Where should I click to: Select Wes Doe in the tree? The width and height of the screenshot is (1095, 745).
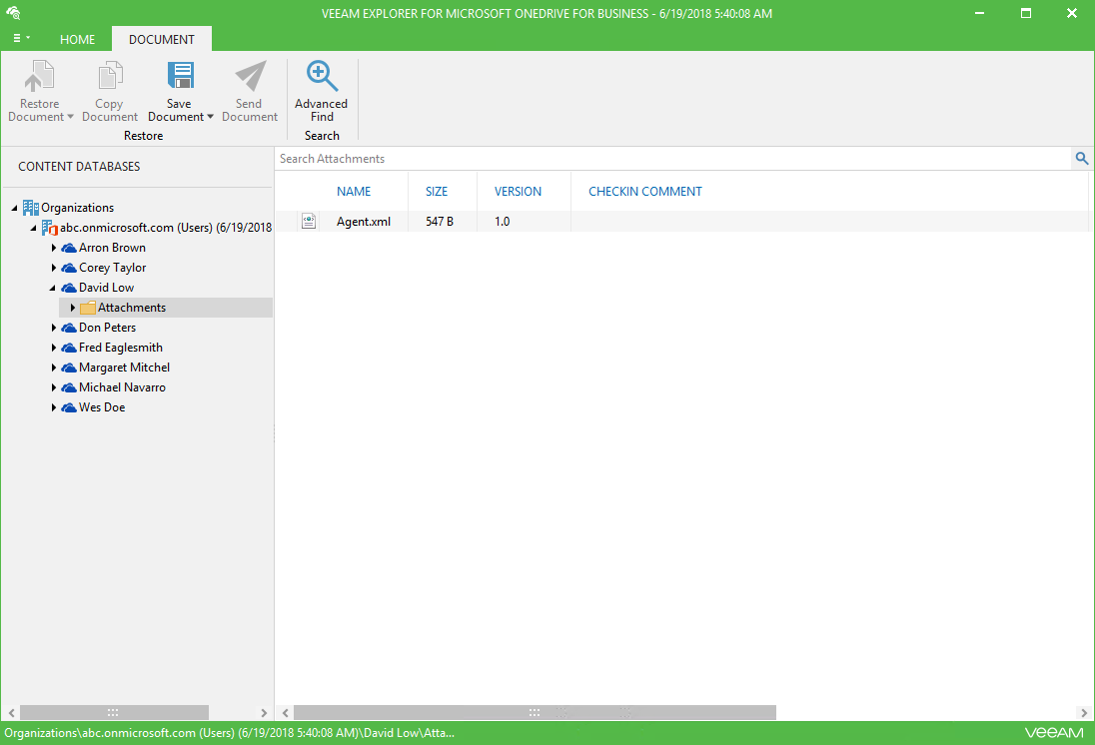[x=102, y=407]
